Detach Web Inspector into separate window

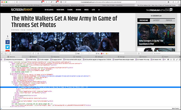click(6, 54)
